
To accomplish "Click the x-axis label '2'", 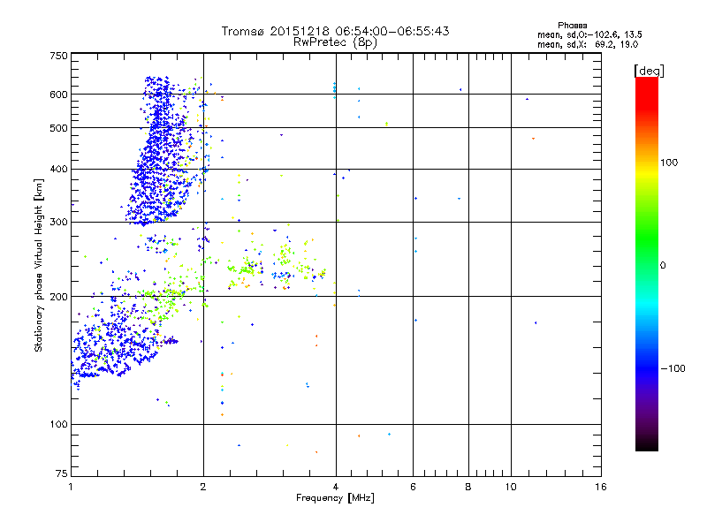I will (203, 487).
